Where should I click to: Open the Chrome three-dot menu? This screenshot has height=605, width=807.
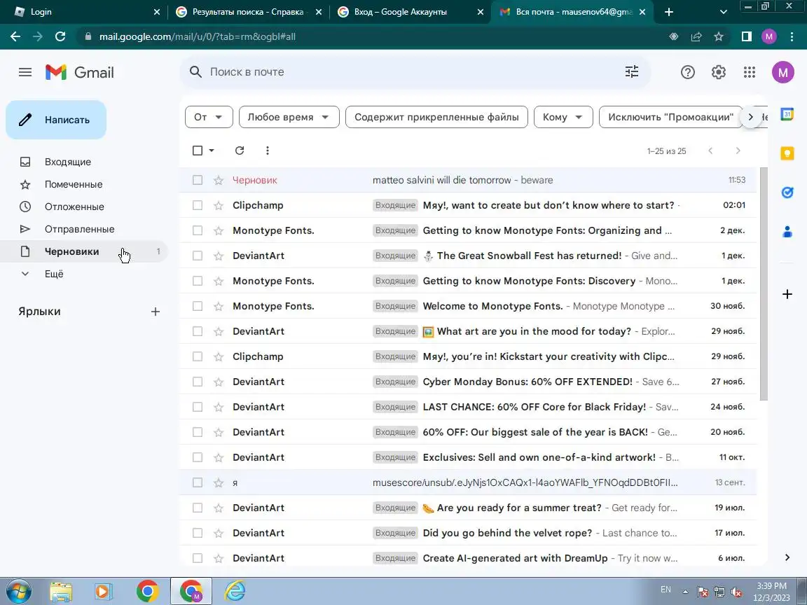pos(792,36)
